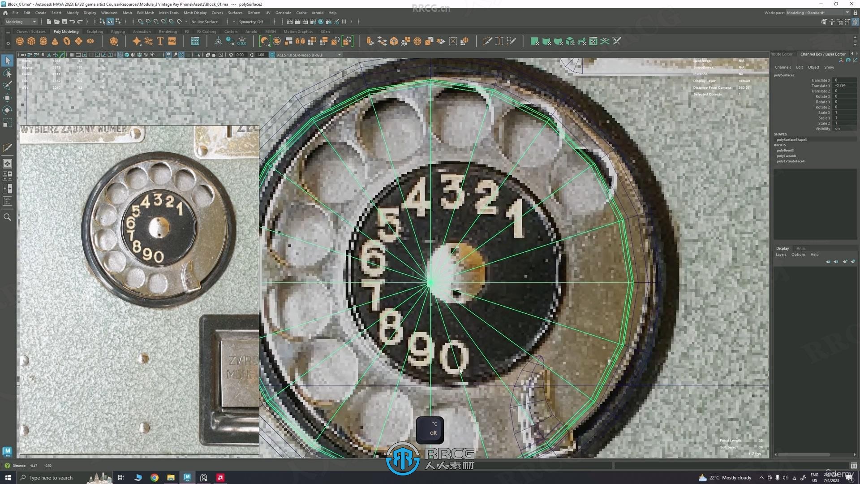Select the polyBevel3 input node
Image resolution: width=860 pixels, height=484 pixels.
click(x=785, y=151)
